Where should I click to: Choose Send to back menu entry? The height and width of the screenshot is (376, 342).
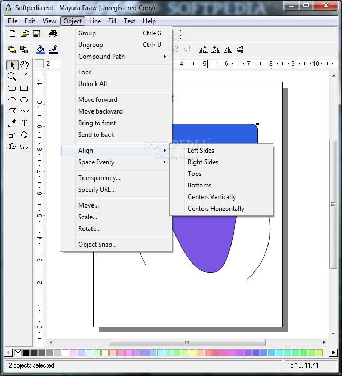116,135
